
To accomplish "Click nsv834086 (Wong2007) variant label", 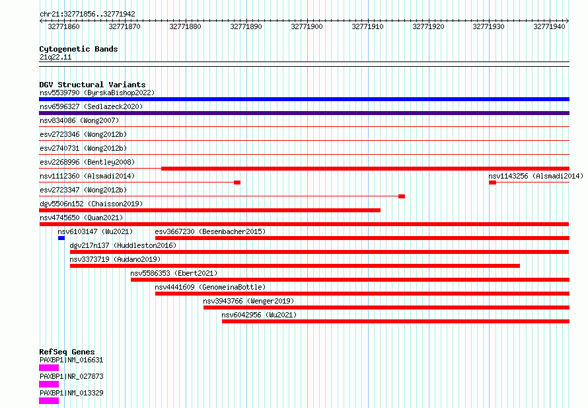I will tap(79, 120).
